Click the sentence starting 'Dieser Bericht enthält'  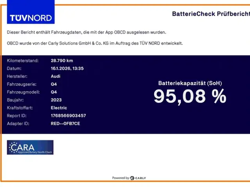tap(86, 32)
